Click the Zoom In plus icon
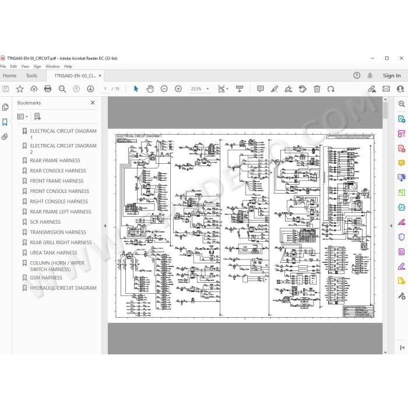 pos(178,89)
